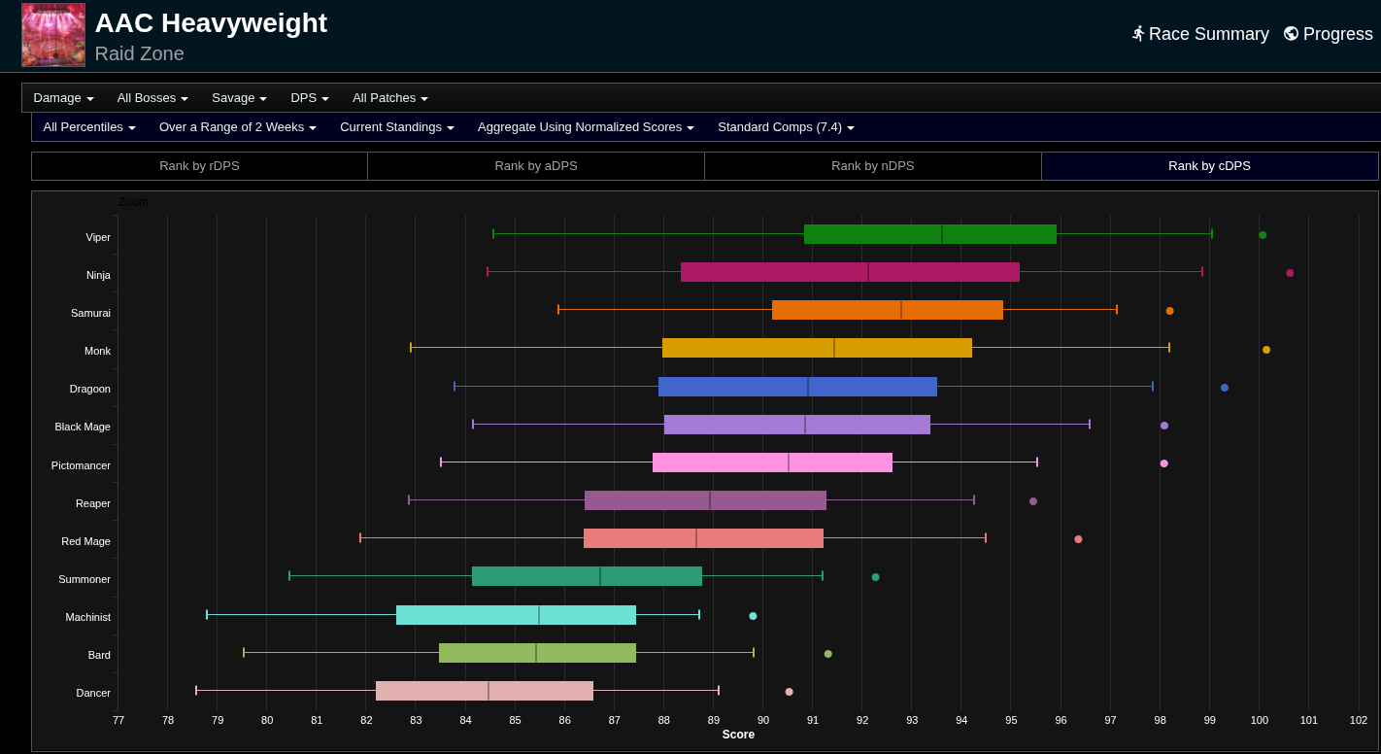Open the Savage difficulty dropdown
This screenshot has width=1381, height=754.
pos(239,98)
